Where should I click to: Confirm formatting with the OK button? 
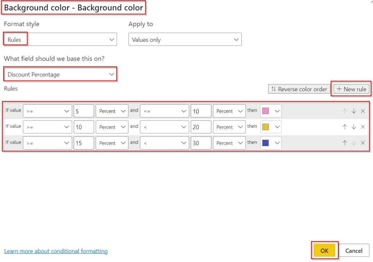pos(324,251)
